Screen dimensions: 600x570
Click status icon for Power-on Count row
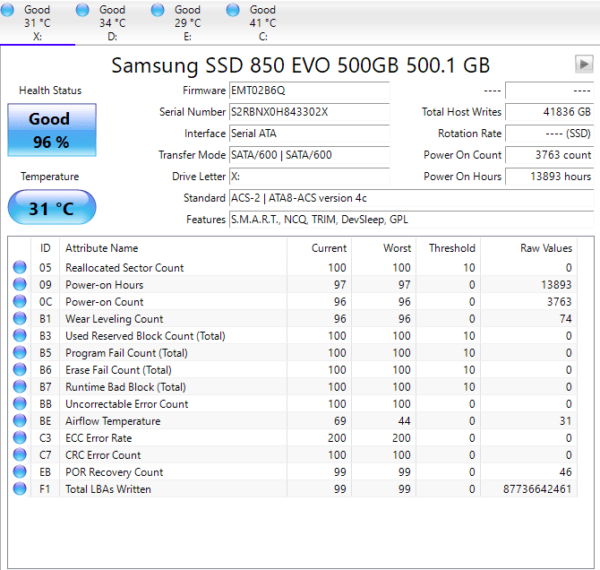20,301
